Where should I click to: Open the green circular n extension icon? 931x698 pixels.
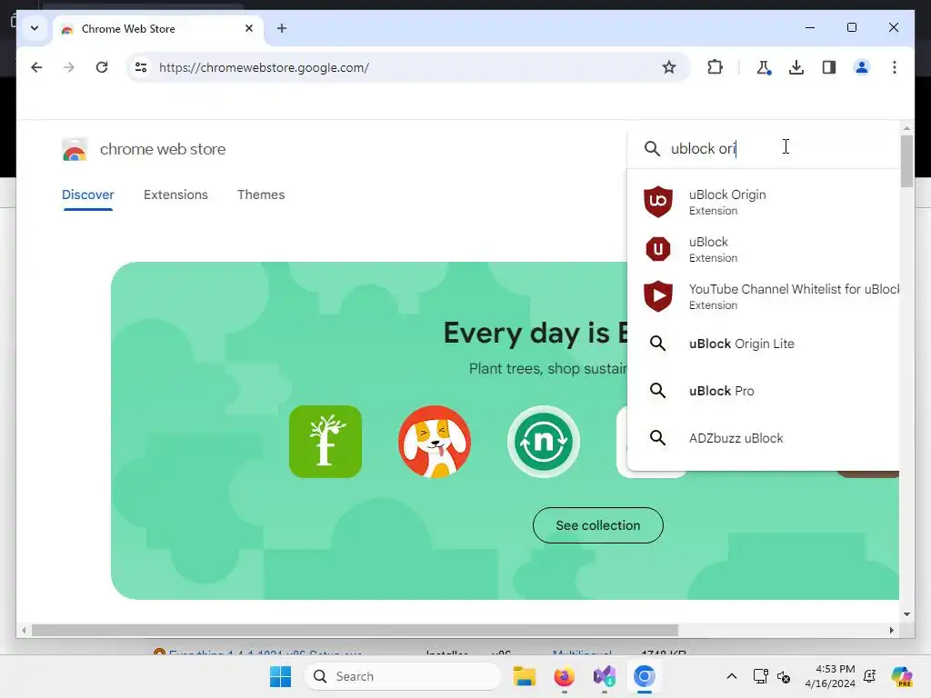[x=544, y=442]
